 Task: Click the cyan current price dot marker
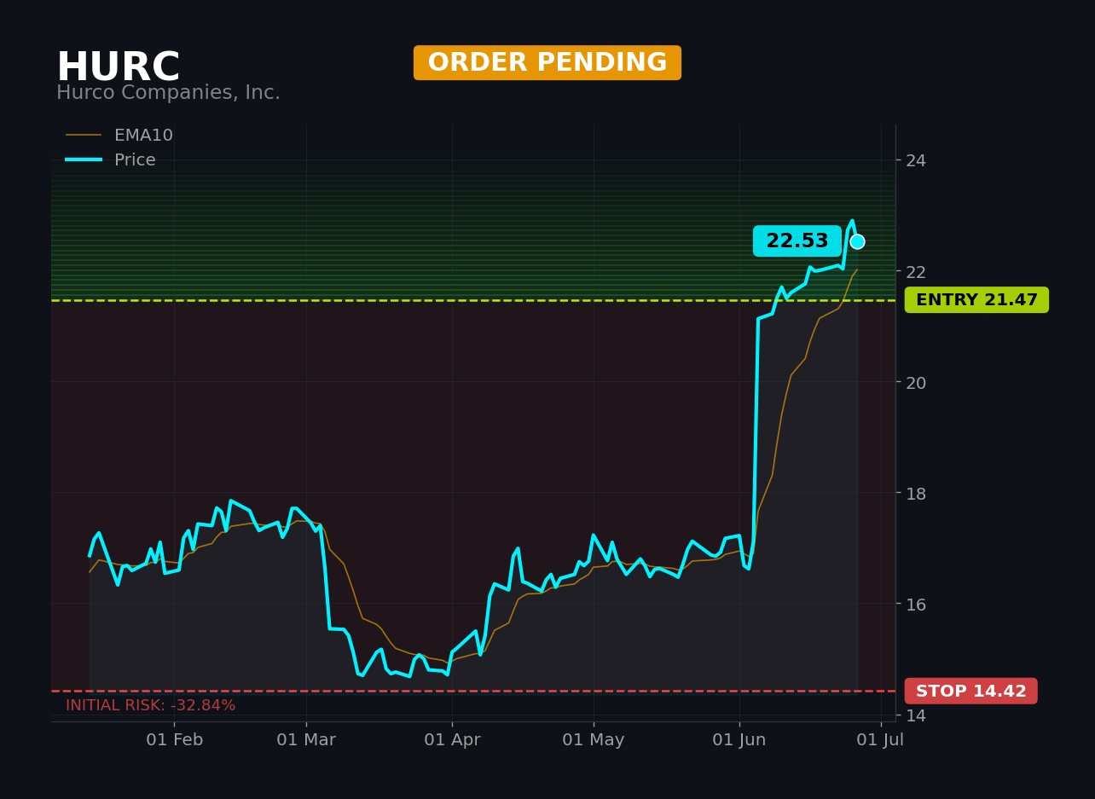point(857,241)
